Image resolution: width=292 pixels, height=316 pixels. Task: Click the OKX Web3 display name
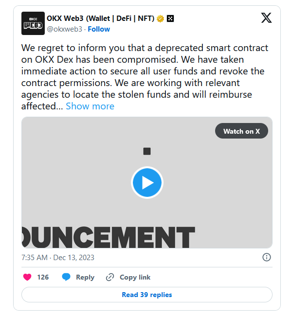click(x=100, y=19)
